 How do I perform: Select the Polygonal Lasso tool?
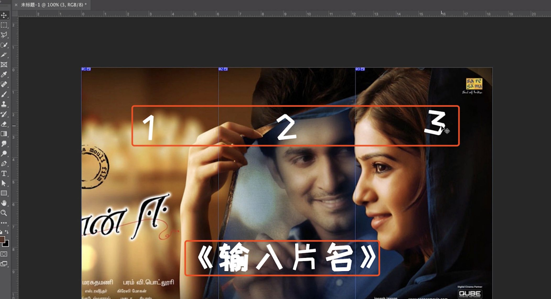pyautogui.click(x=4, y=35)
